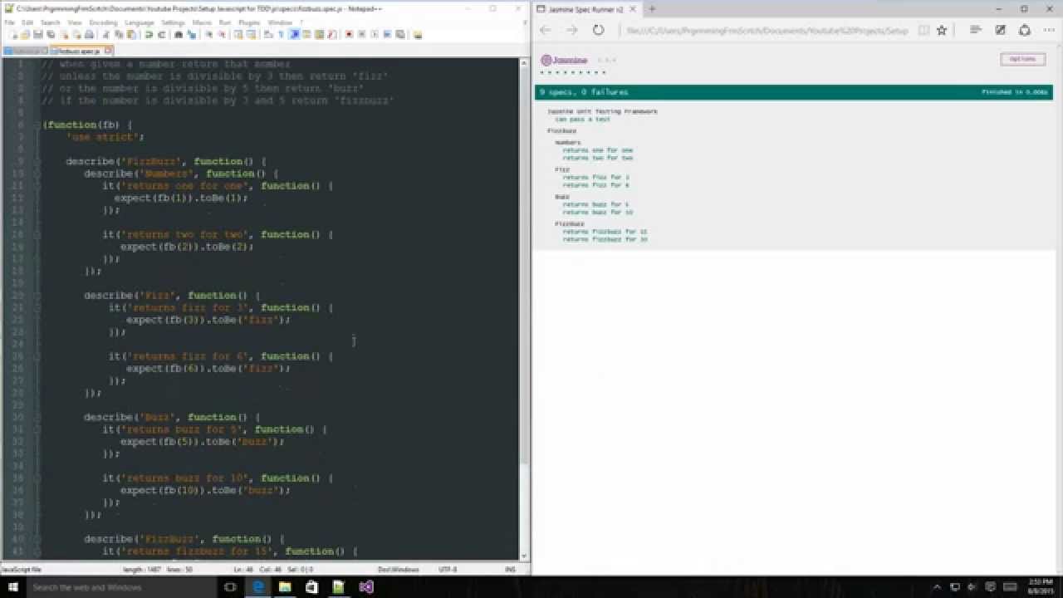Toggle reading view in Edge address bar

click(x=923, y=30)
